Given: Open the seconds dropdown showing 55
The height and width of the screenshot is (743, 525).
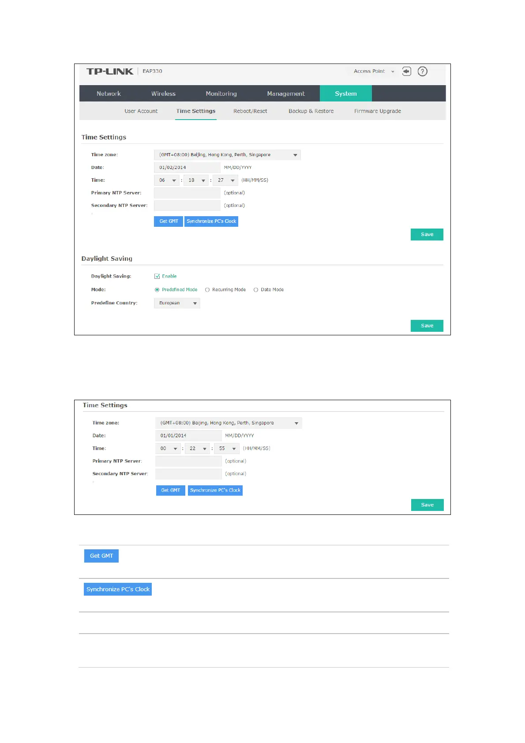Looking at the screenshot, I should pos(227,449).
